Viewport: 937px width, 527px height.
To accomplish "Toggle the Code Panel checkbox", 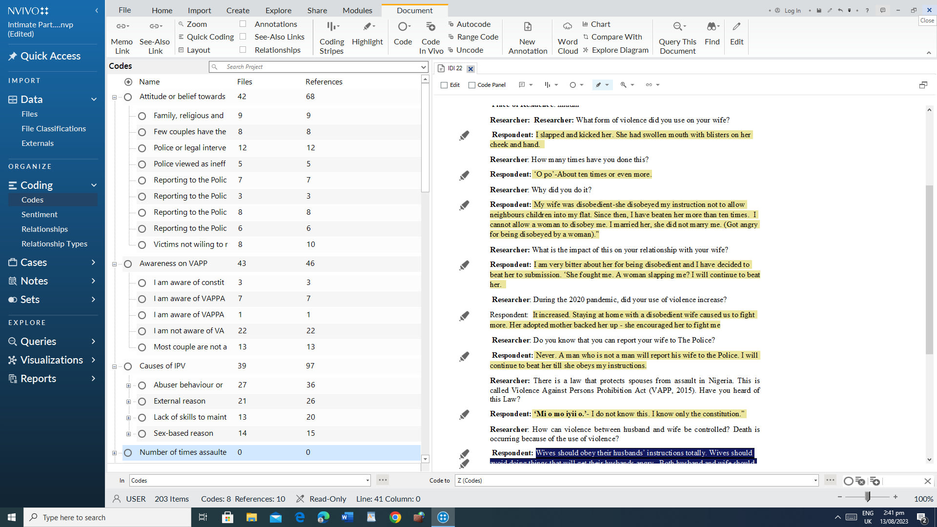I will pos(472,85).
